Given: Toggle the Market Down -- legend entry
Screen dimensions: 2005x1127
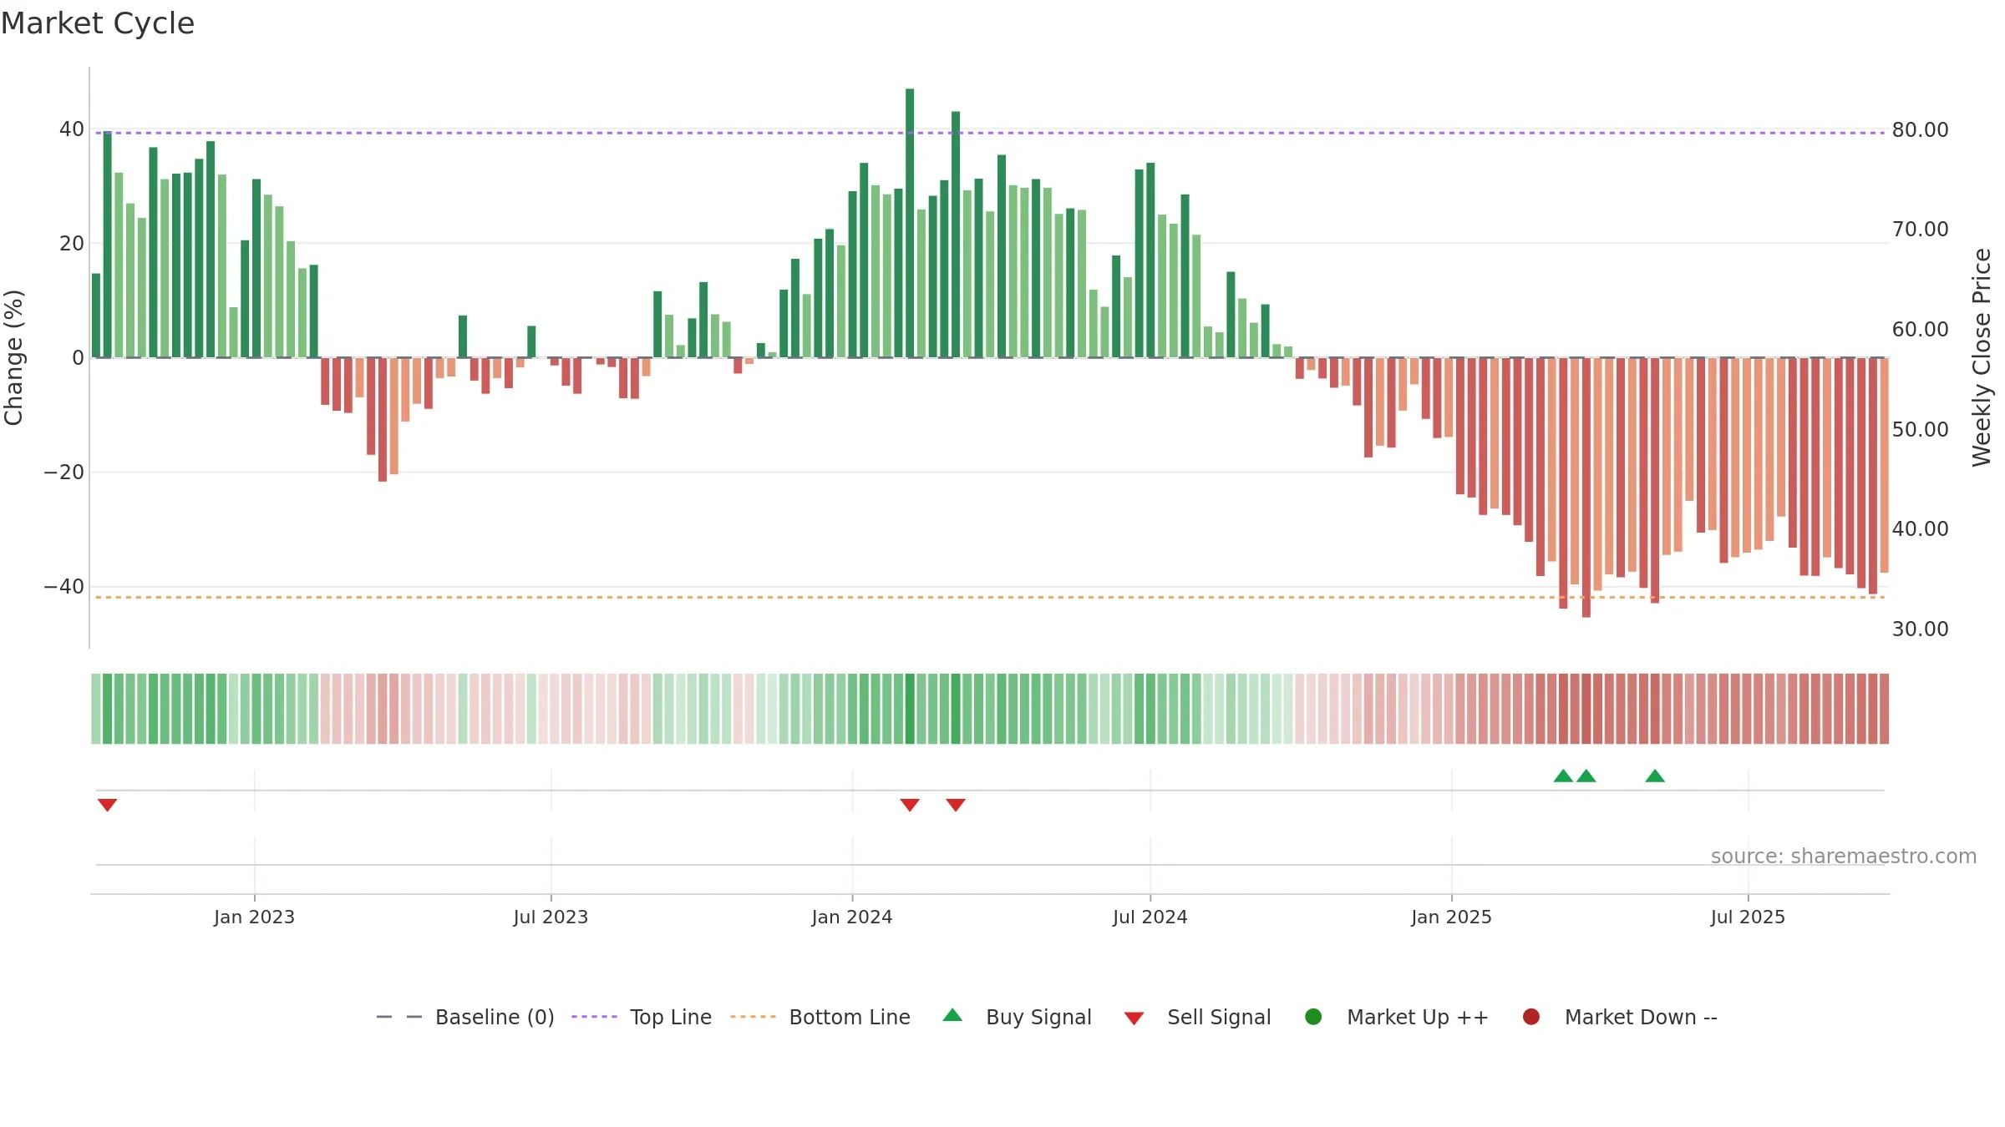Looking at the screenshot, I should (1620, 1017).
